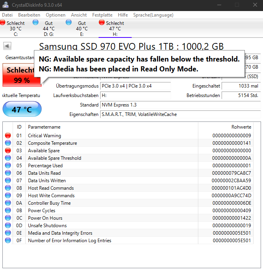Open the Ansicht menu
The image size is (263, 269).
click(x=79, y=15)
